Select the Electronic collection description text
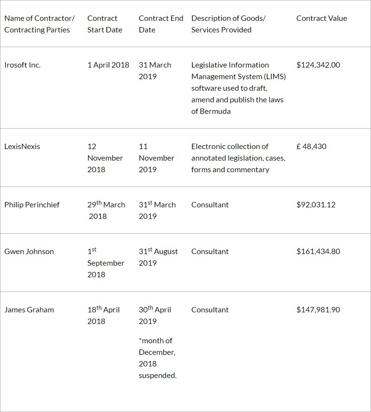This screenshot has height=412, width=371. coord(238,158)
